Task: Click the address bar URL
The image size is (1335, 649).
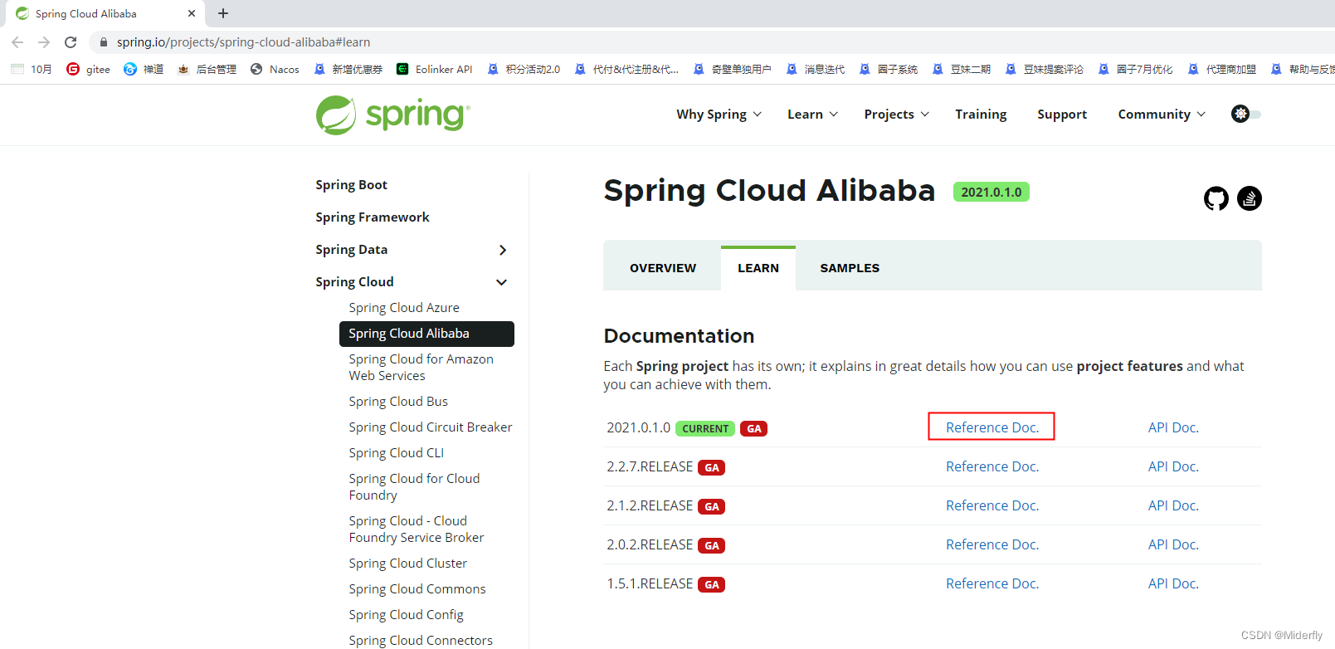Action: [243, 42]
